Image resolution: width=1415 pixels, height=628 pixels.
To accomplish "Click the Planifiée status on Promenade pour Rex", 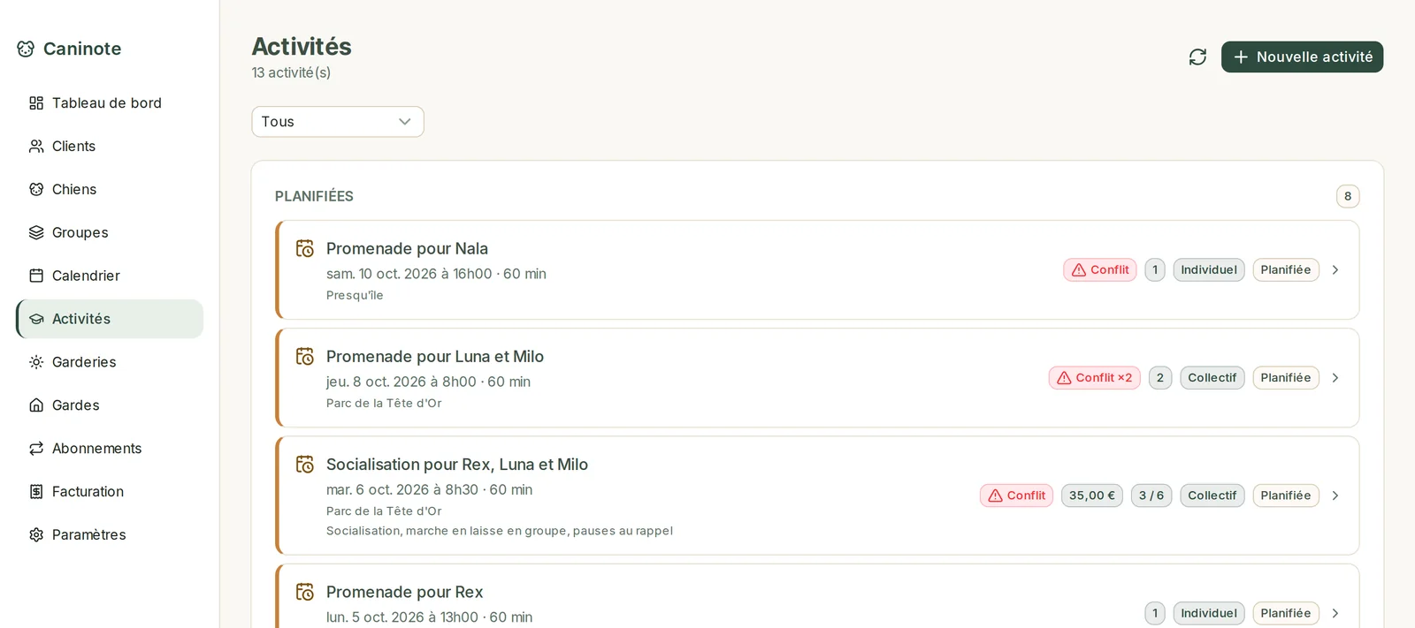I will click(x=1286, y=613).
